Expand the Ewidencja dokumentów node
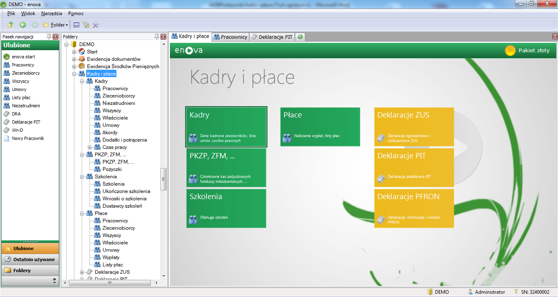Screen dimensions: 558x297 74,59
